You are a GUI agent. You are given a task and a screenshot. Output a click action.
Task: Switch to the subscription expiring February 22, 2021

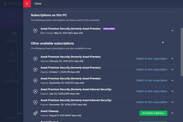pos(152,59)
